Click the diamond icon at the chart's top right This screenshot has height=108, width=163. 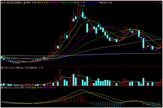[x=157, y=3]
